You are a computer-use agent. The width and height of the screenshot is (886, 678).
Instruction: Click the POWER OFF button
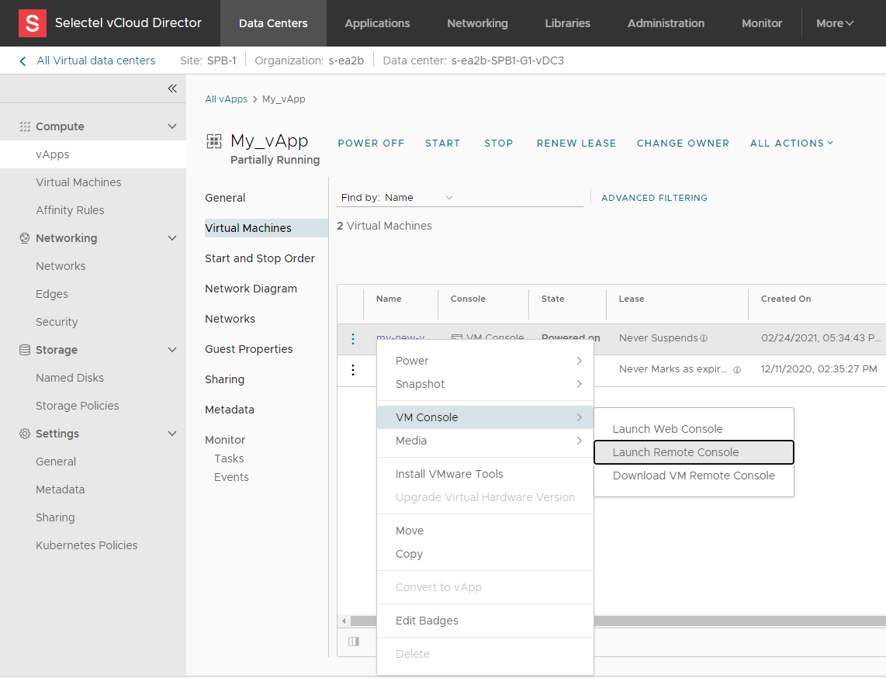371,143
